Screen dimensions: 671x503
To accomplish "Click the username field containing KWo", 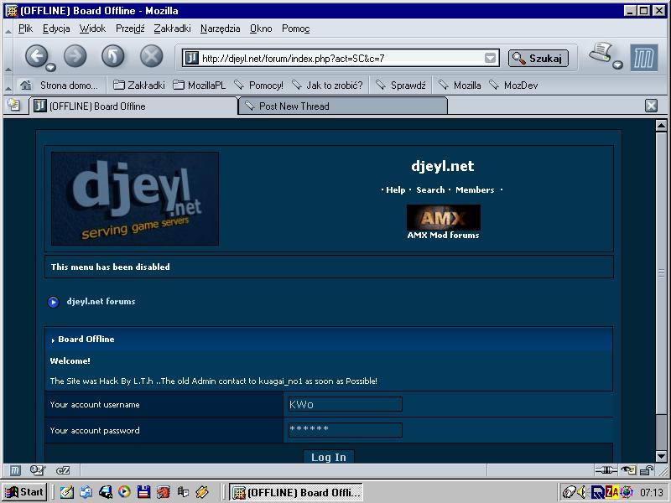I will coord(346,404).
